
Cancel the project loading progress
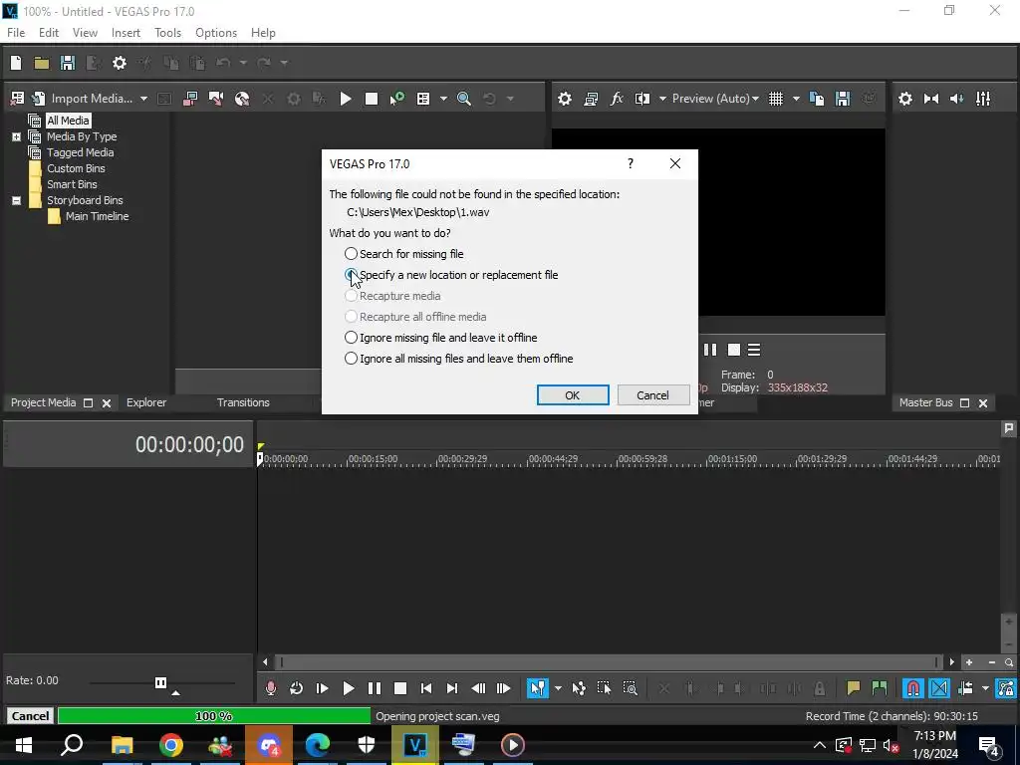coord(30,716)
